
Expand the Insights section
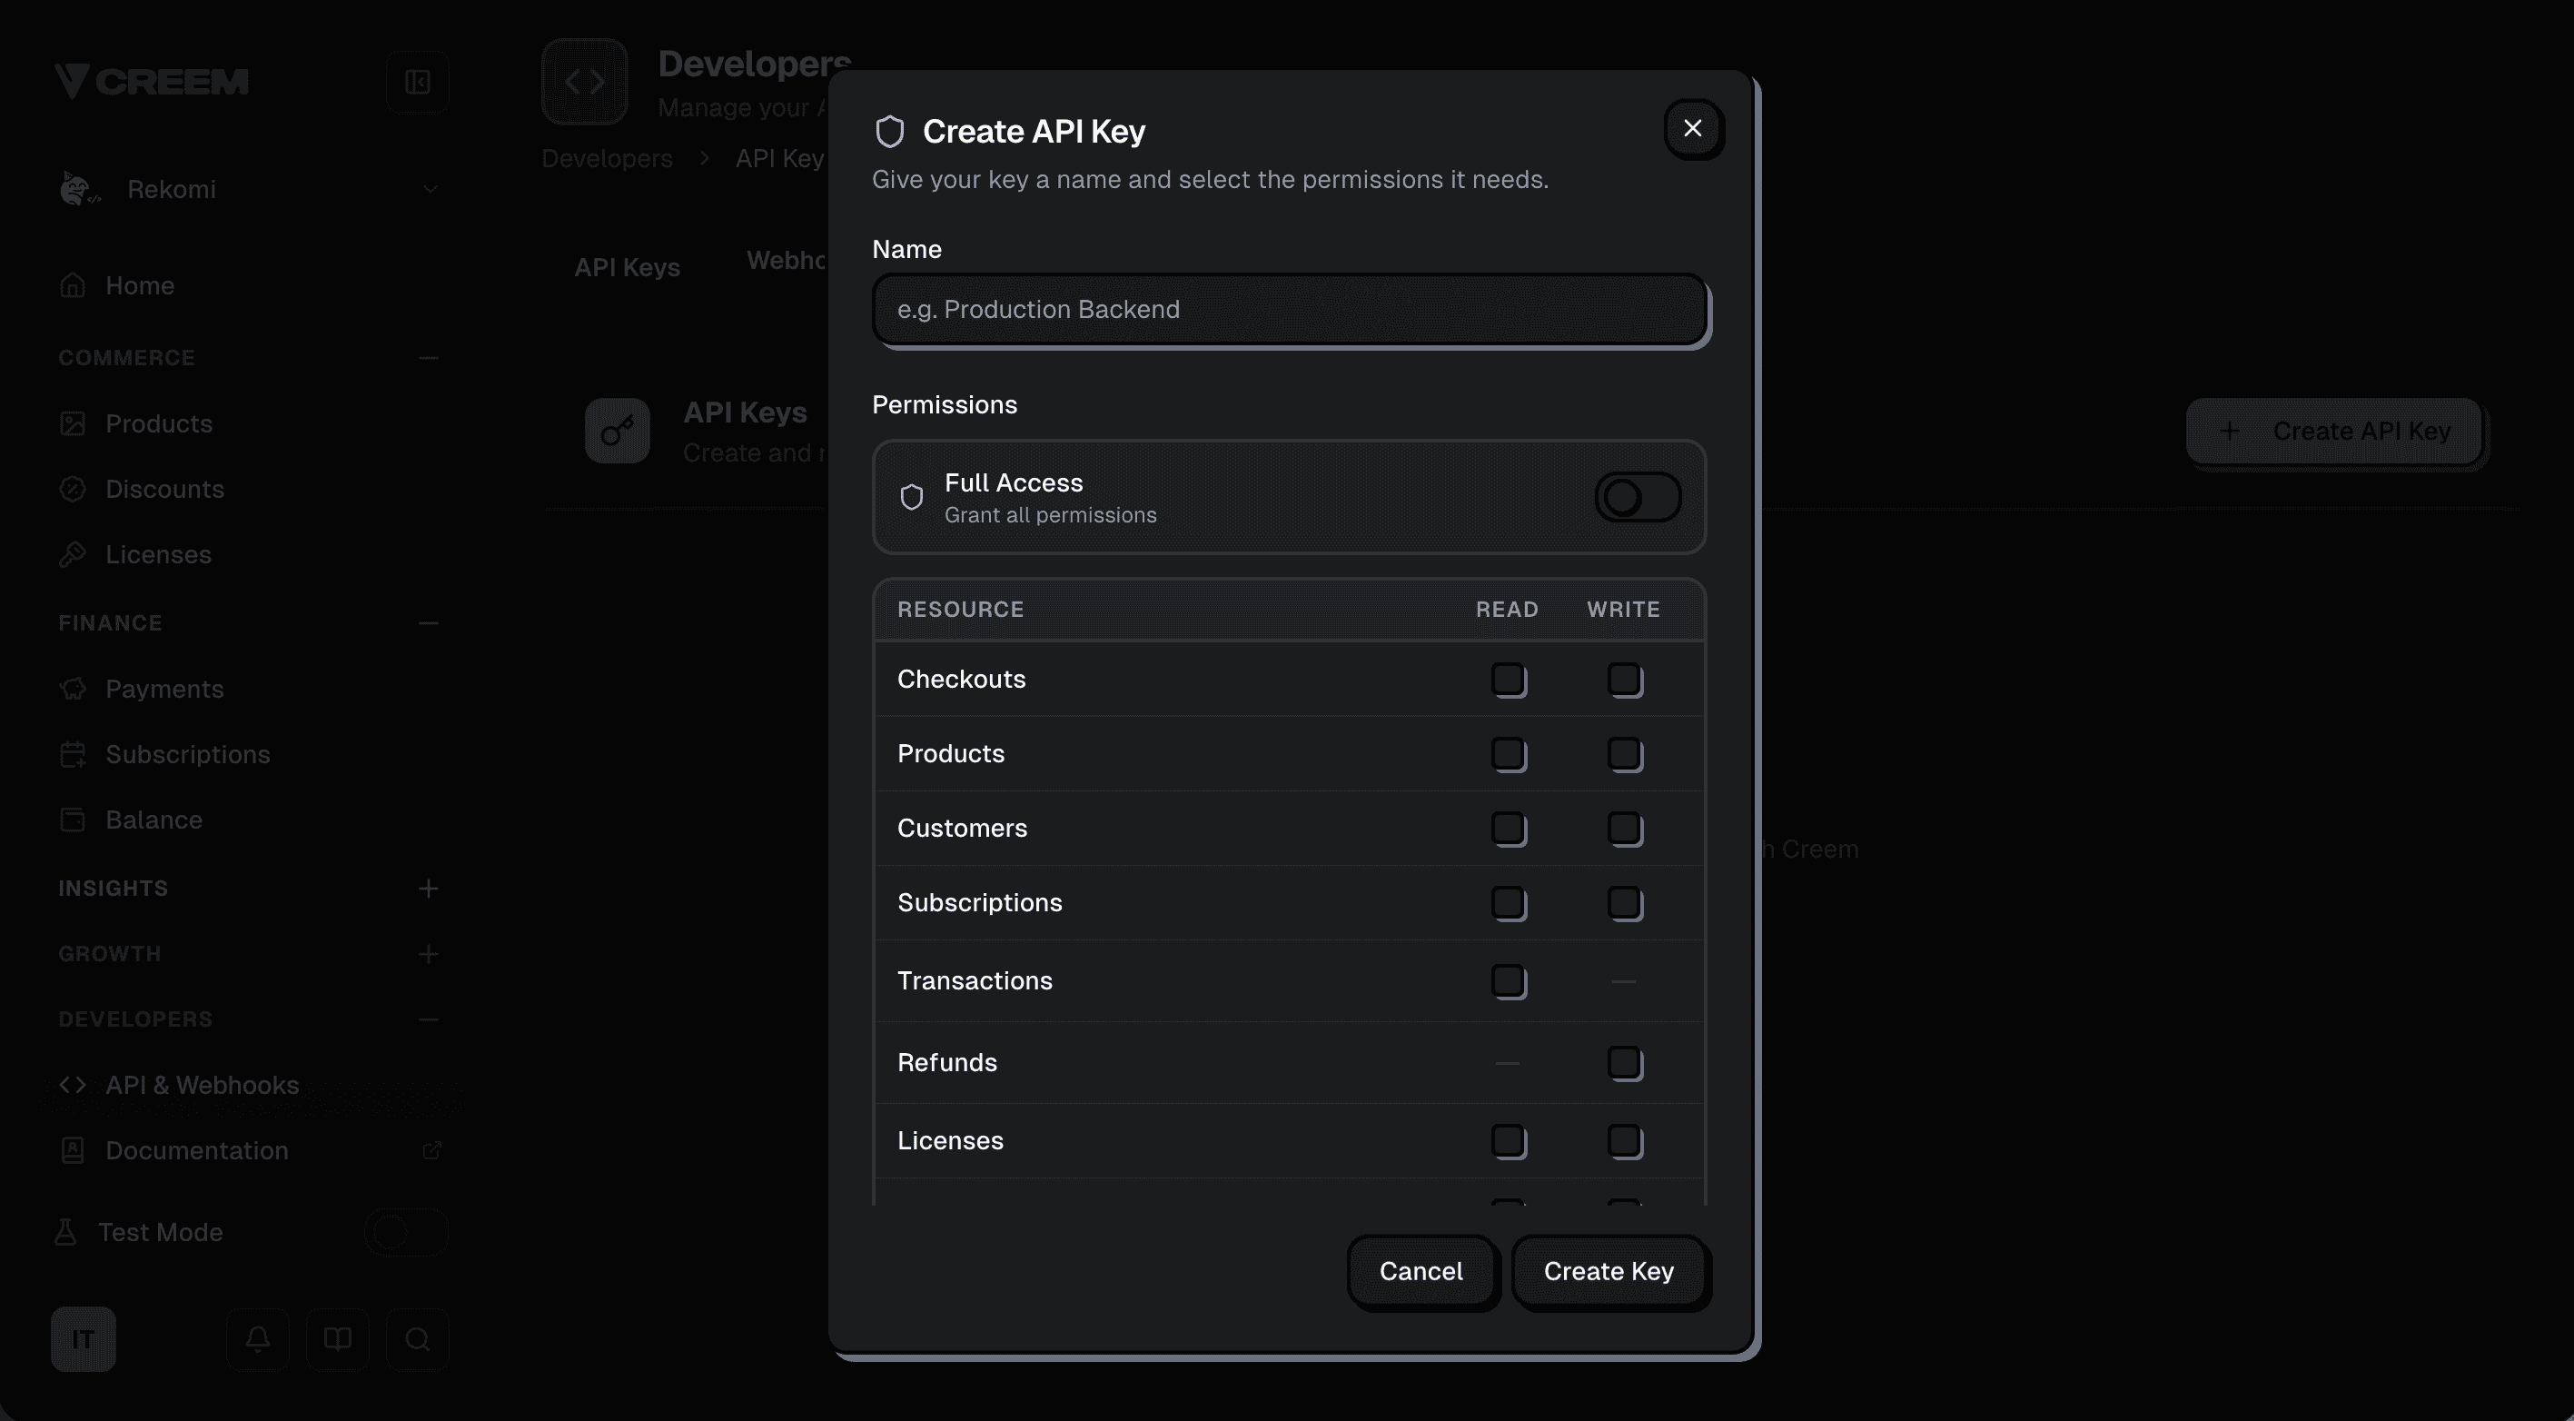click(429, 889)
